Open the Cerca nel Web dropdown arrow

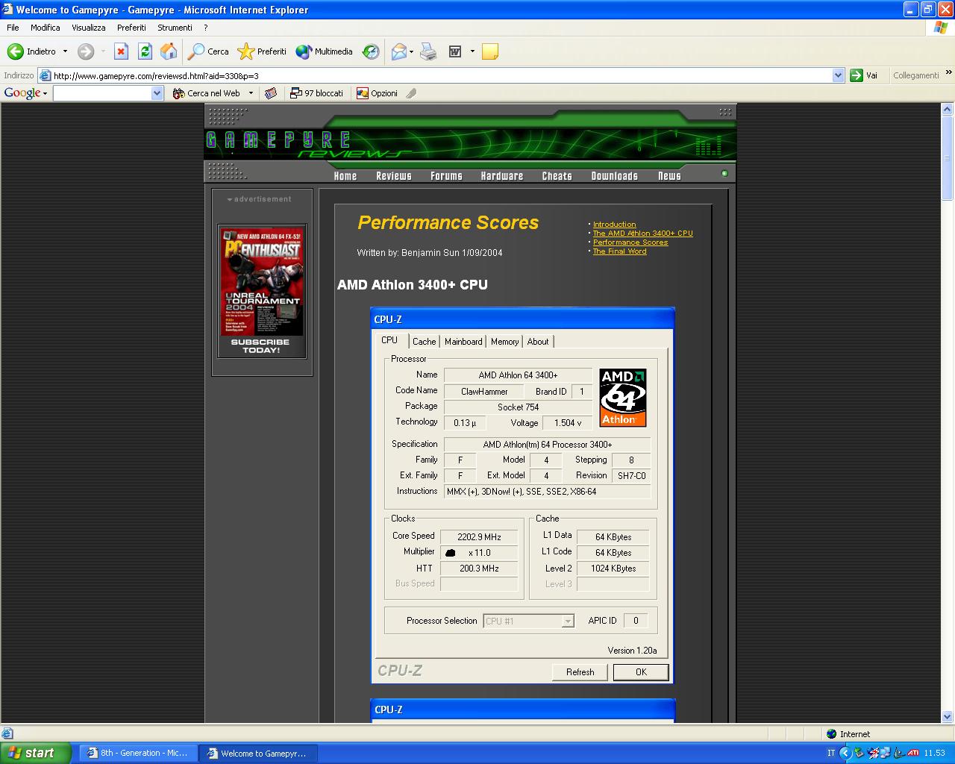click(x=251, y=93)
